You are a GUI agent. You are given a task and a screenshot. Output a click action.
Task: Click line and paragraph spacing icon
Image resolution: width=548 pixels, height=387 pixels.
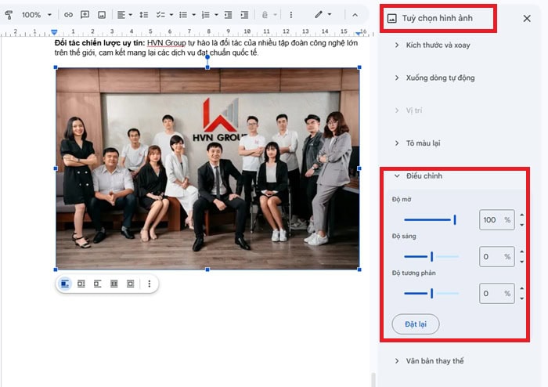tap(143, 15)
